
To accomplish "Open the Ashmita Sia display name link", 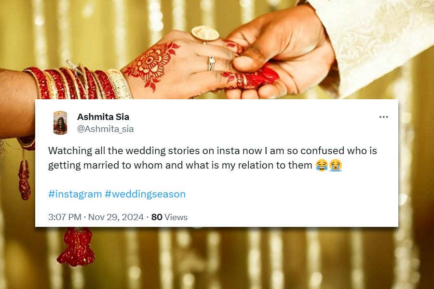I will point(103,117).
